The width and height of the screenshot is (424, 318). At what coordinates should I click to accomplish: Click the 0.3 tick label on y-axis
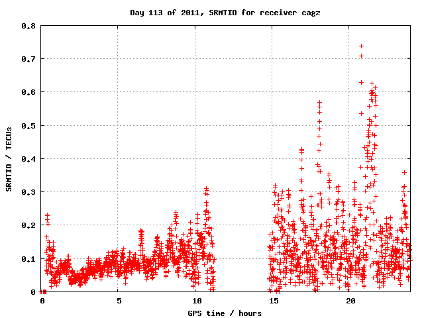tap(28, 192)
